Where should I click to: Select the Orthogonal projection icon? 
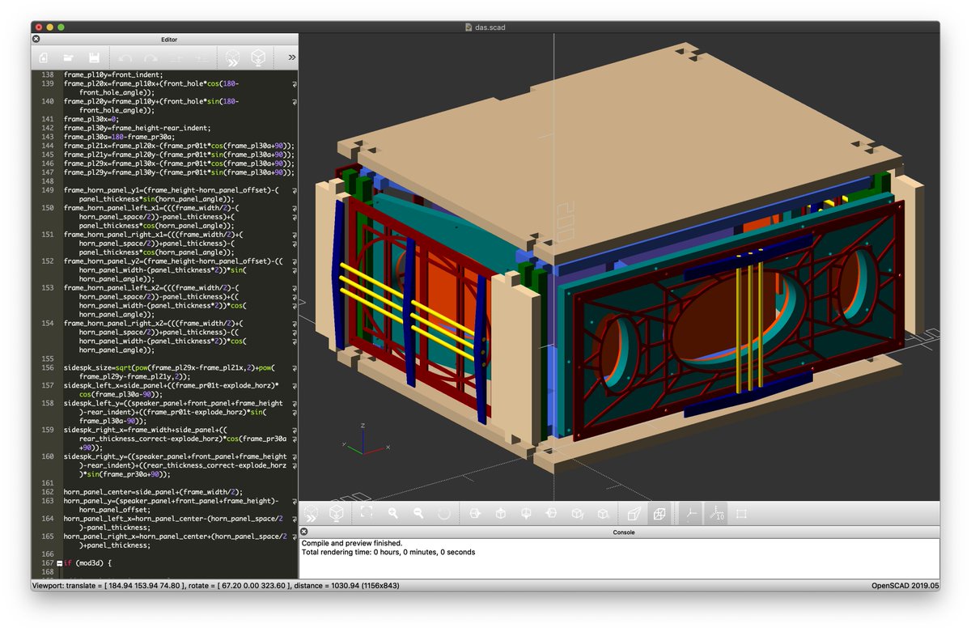tap(661, 513)
